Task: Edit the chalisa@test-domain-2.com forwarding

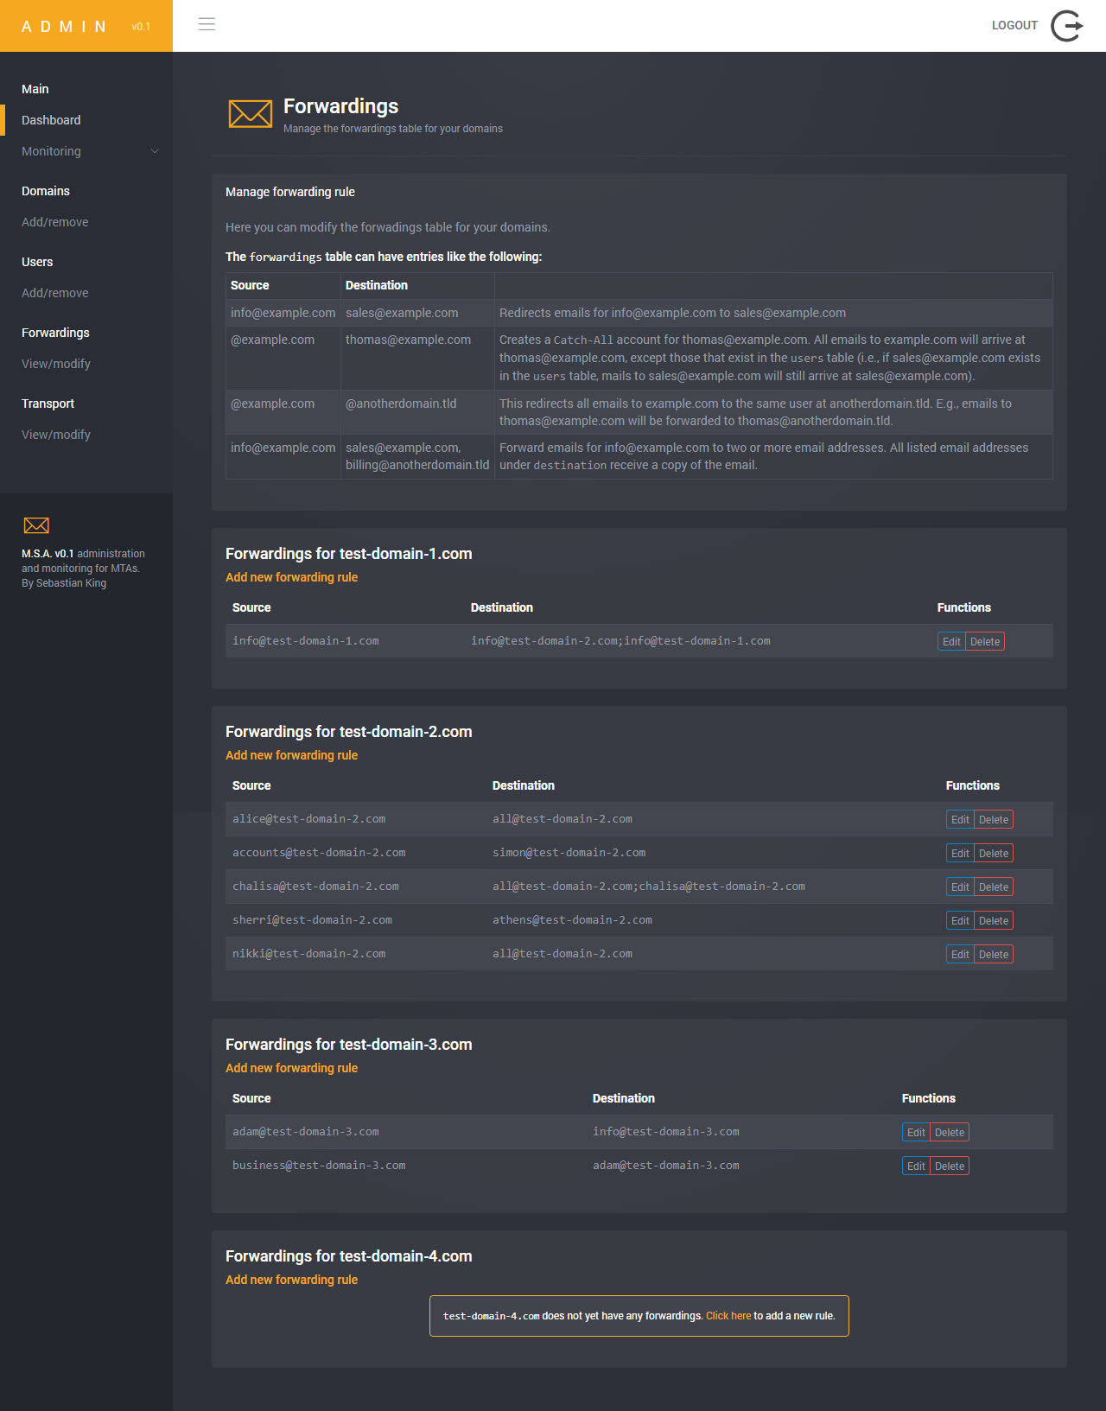Action: point(960,887)
